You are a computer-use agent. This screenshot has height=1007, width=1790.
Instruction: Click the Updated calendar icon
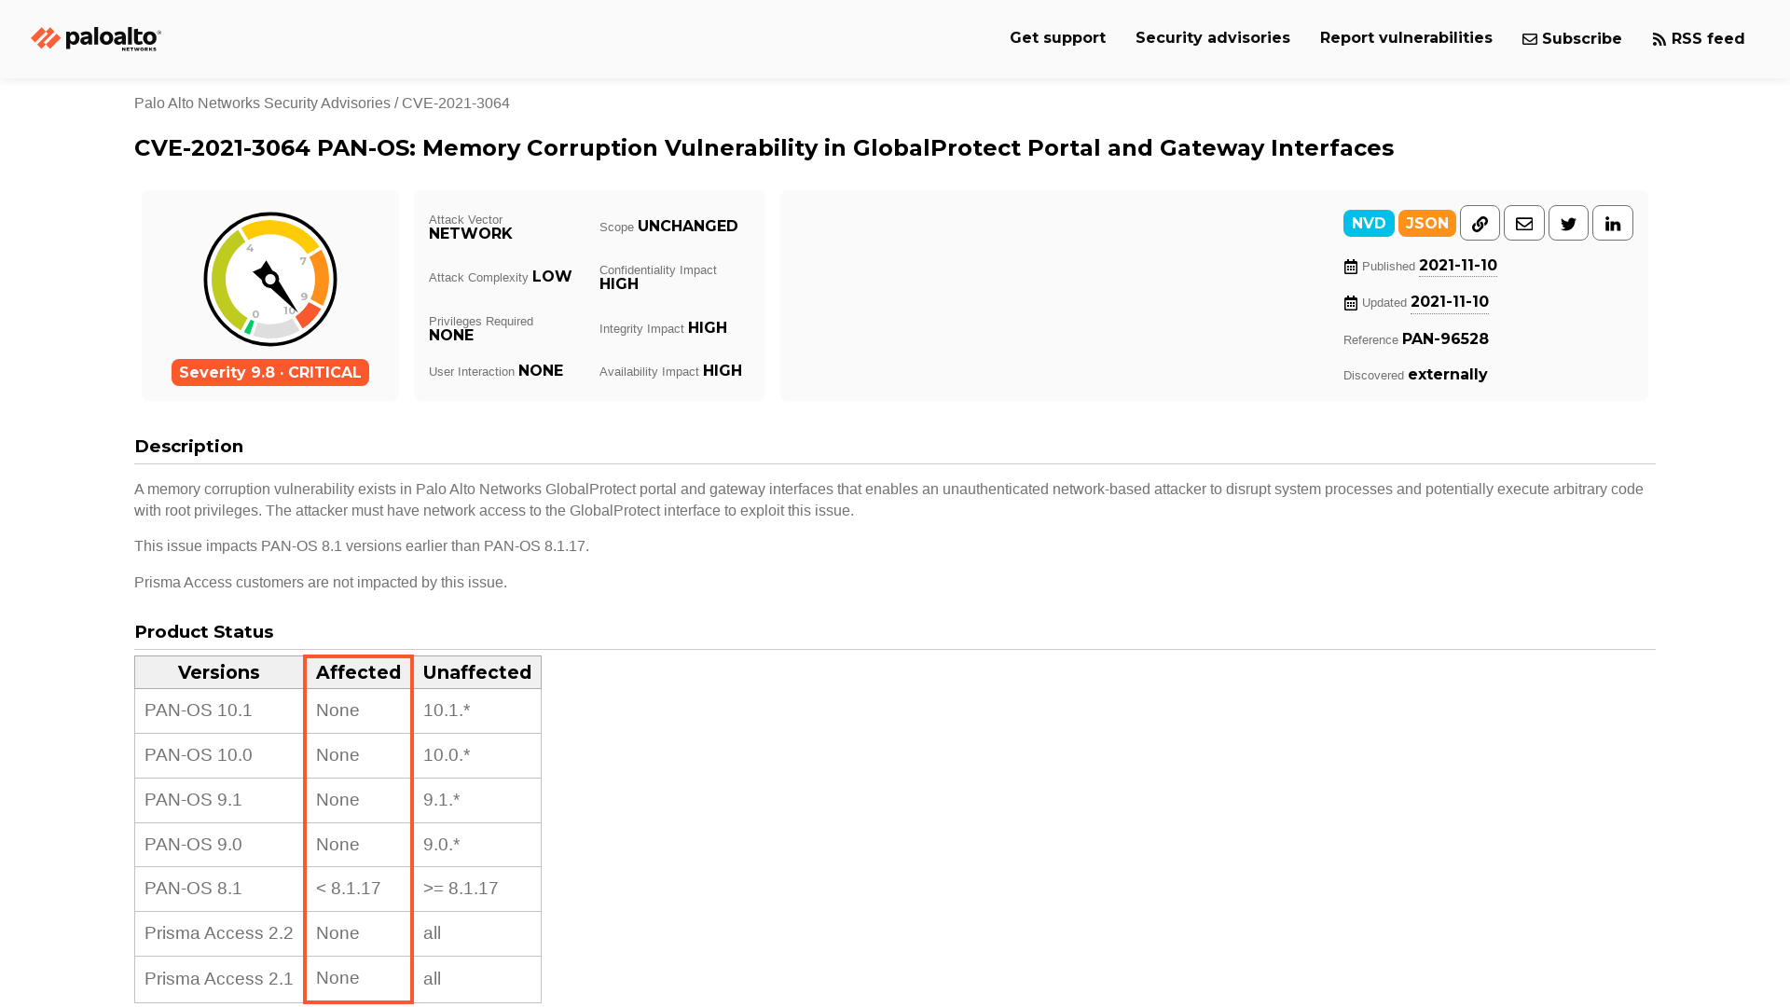(1351, 303)
